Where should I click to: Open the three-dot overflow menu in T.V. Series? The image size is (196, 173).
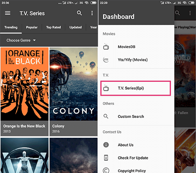92,13
